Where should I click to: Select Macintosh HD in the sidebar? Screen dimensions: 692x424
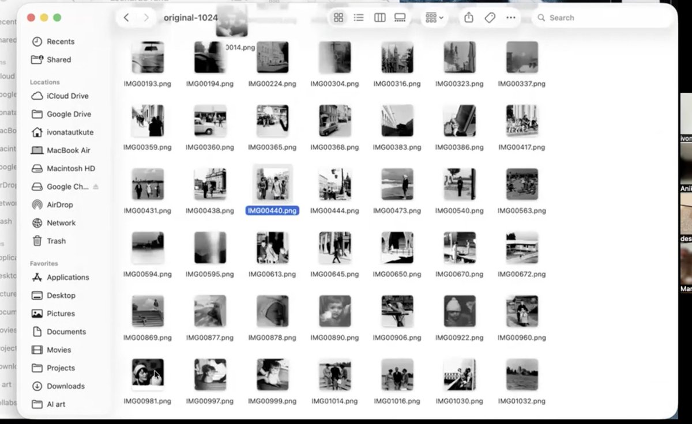coord(71,168)
